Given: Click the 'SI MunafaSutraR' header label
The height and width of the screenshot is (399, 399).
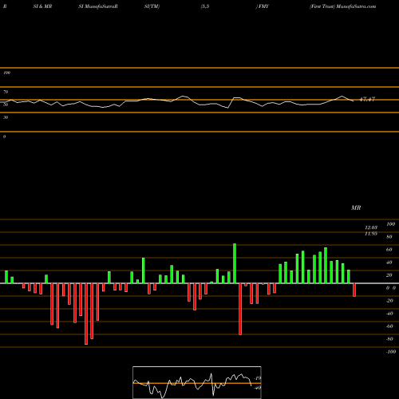Looking at the screenshot, I should (98, 6).
